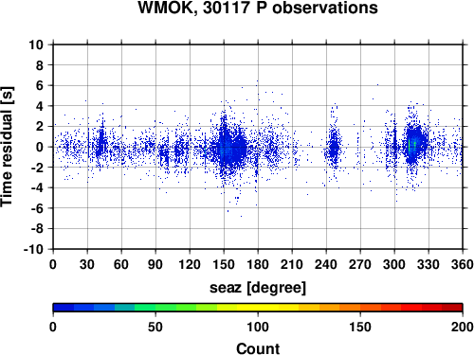Click the Time residual [s] axis label

pos(7,147)
